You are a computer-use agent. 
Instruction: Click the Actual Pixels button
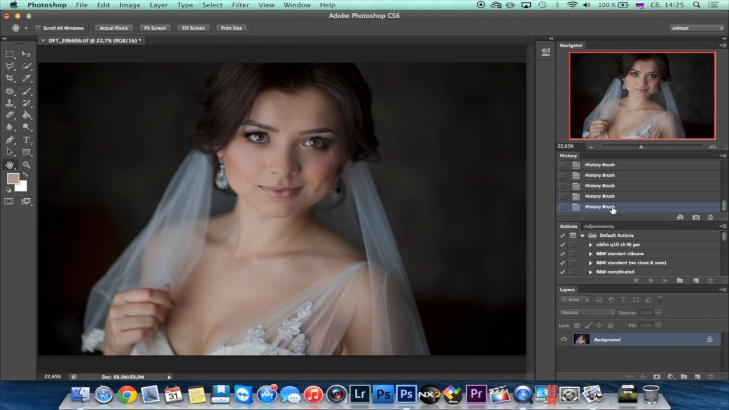[114, 28]
